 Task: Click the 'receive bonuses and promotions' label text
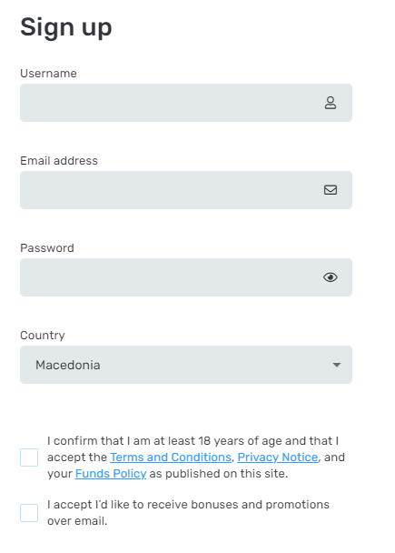click(x=238, y=505)
